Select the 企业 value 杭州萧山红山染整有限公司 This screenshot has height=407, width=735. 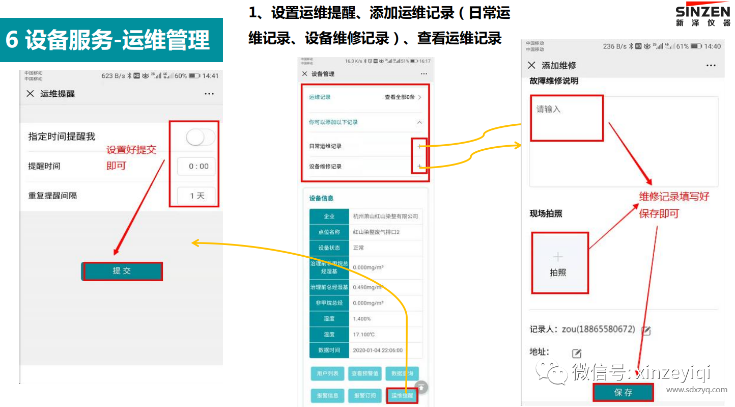386,216
